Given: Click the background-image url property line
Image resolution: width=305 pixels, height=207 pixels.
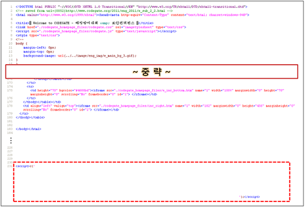Looking at the screenshot, I should point(80,56).
